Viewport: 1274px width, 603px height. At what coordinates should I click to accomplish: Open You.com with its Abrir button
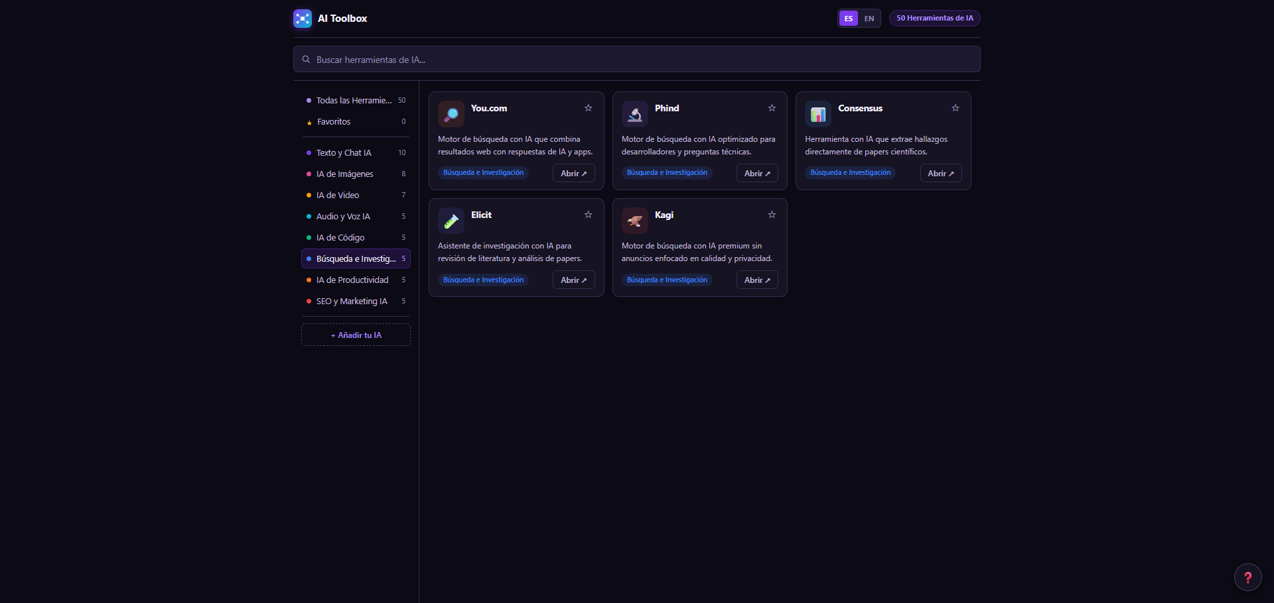(x=573, y=174)
